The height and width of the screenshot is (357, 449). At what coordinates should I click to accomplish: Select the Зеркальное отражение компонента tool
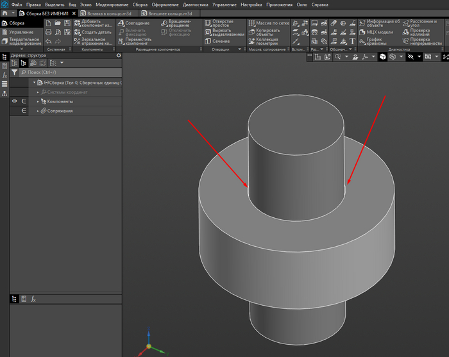point(94,42)
